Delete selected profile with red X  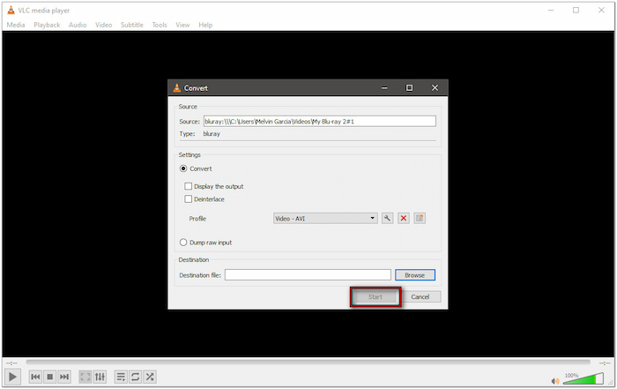pyautogui.click(x=404, y=218)
